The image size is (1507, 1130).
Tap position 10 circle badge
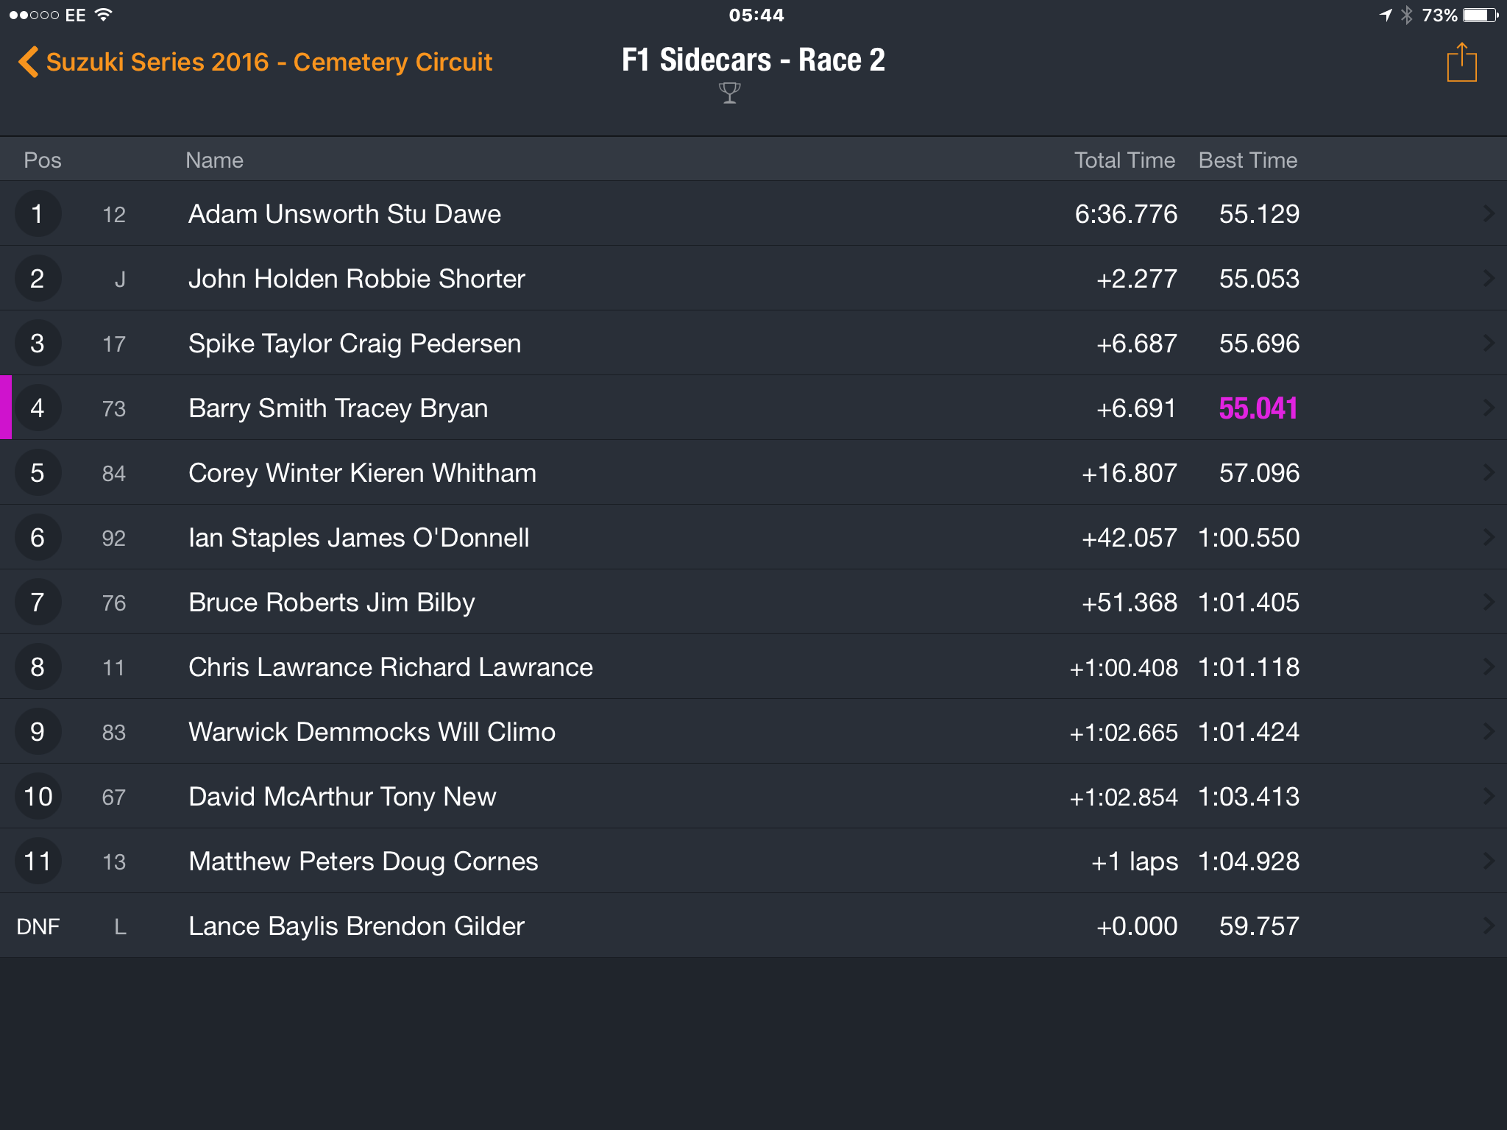click(38, 797)
